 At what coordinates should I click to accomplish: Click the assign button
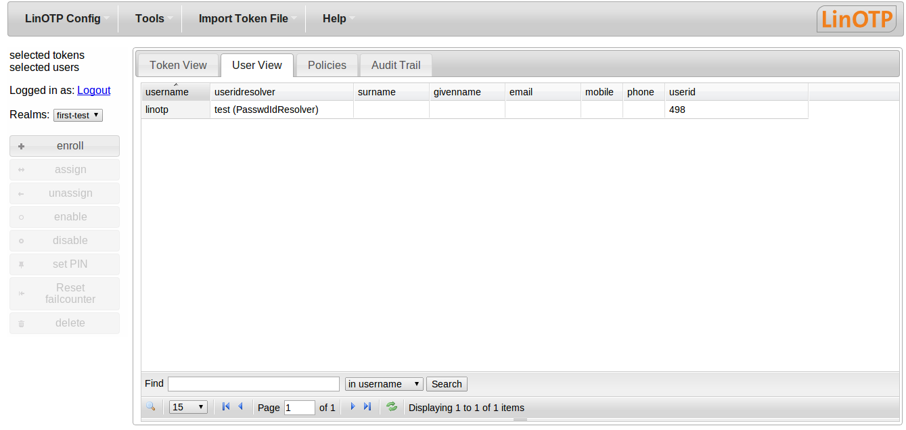point(64,170)
